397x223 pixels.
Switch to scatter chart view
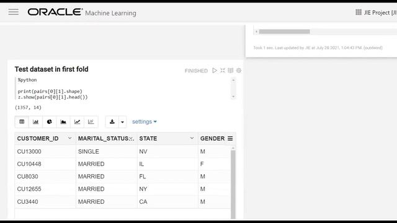[91, 122]
